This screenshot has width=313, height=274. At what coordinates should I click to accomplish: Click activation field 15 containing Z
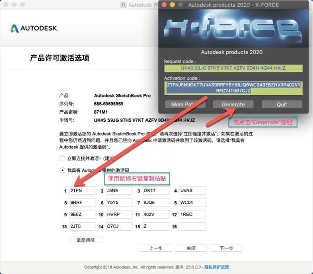coord(156,227)
